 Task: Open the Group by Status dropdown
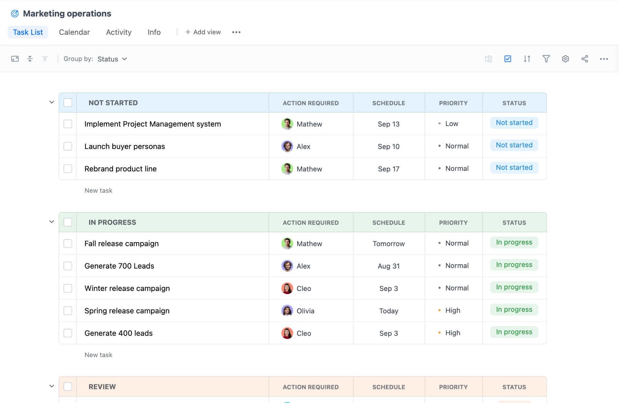click(x=112, y=59)
